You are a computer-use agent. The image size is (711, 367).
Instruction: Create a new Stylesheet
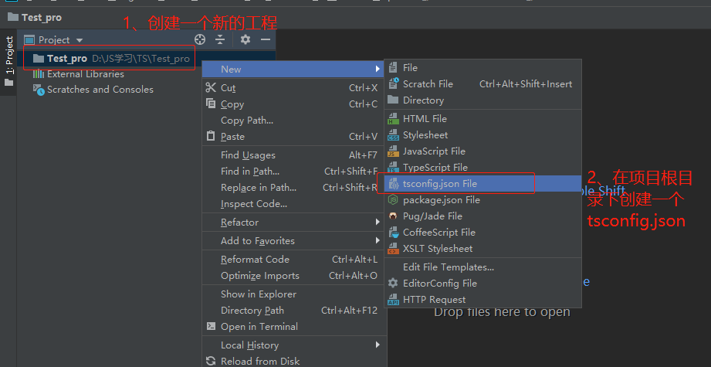[x=483, y=135]
